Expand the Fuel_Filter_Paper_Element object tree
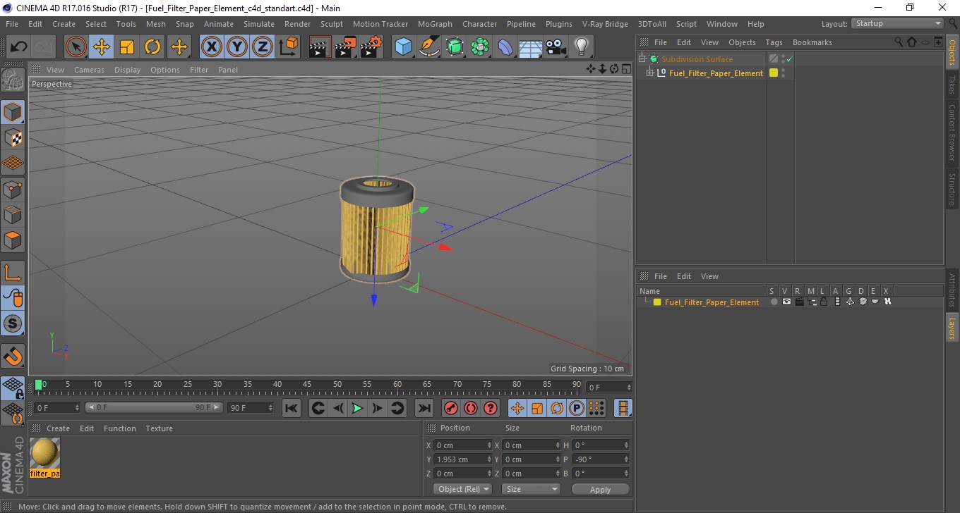960x513 pixels. click(x=649, y=73)
